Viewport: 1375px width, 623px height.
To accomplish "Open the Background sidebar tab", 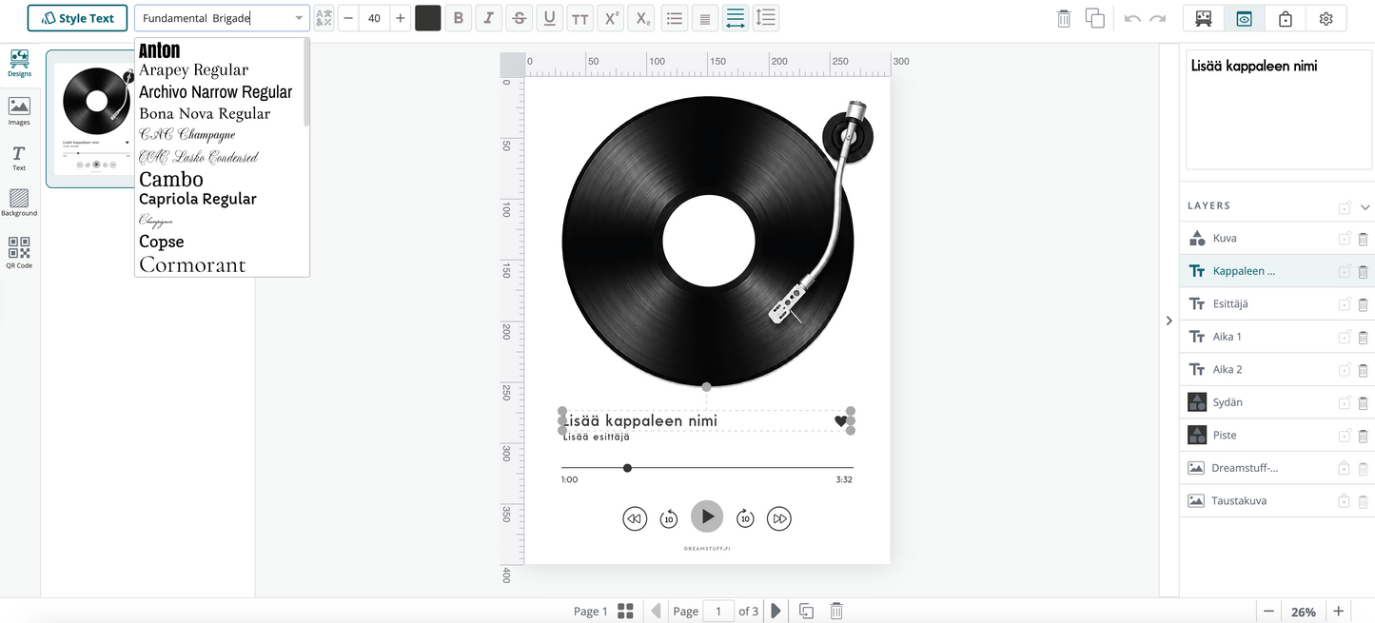I will tap(19, 203).
